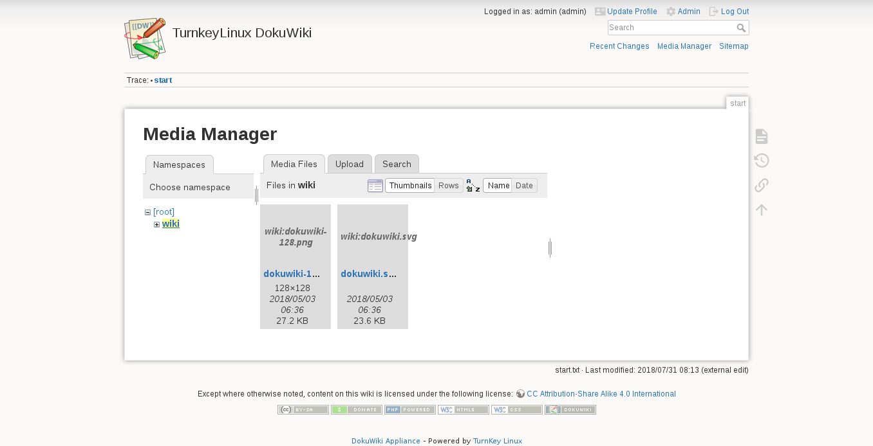Screen dimensions: 873x446
Task: Sort files by Date
Action: tap(524, 186)
